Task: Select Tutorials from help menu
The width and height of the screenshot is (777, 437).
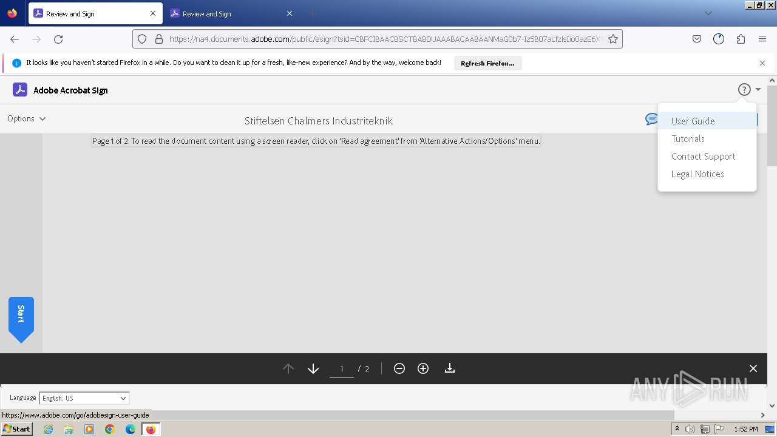Action: pyautogui.click(x=707, y=138)
